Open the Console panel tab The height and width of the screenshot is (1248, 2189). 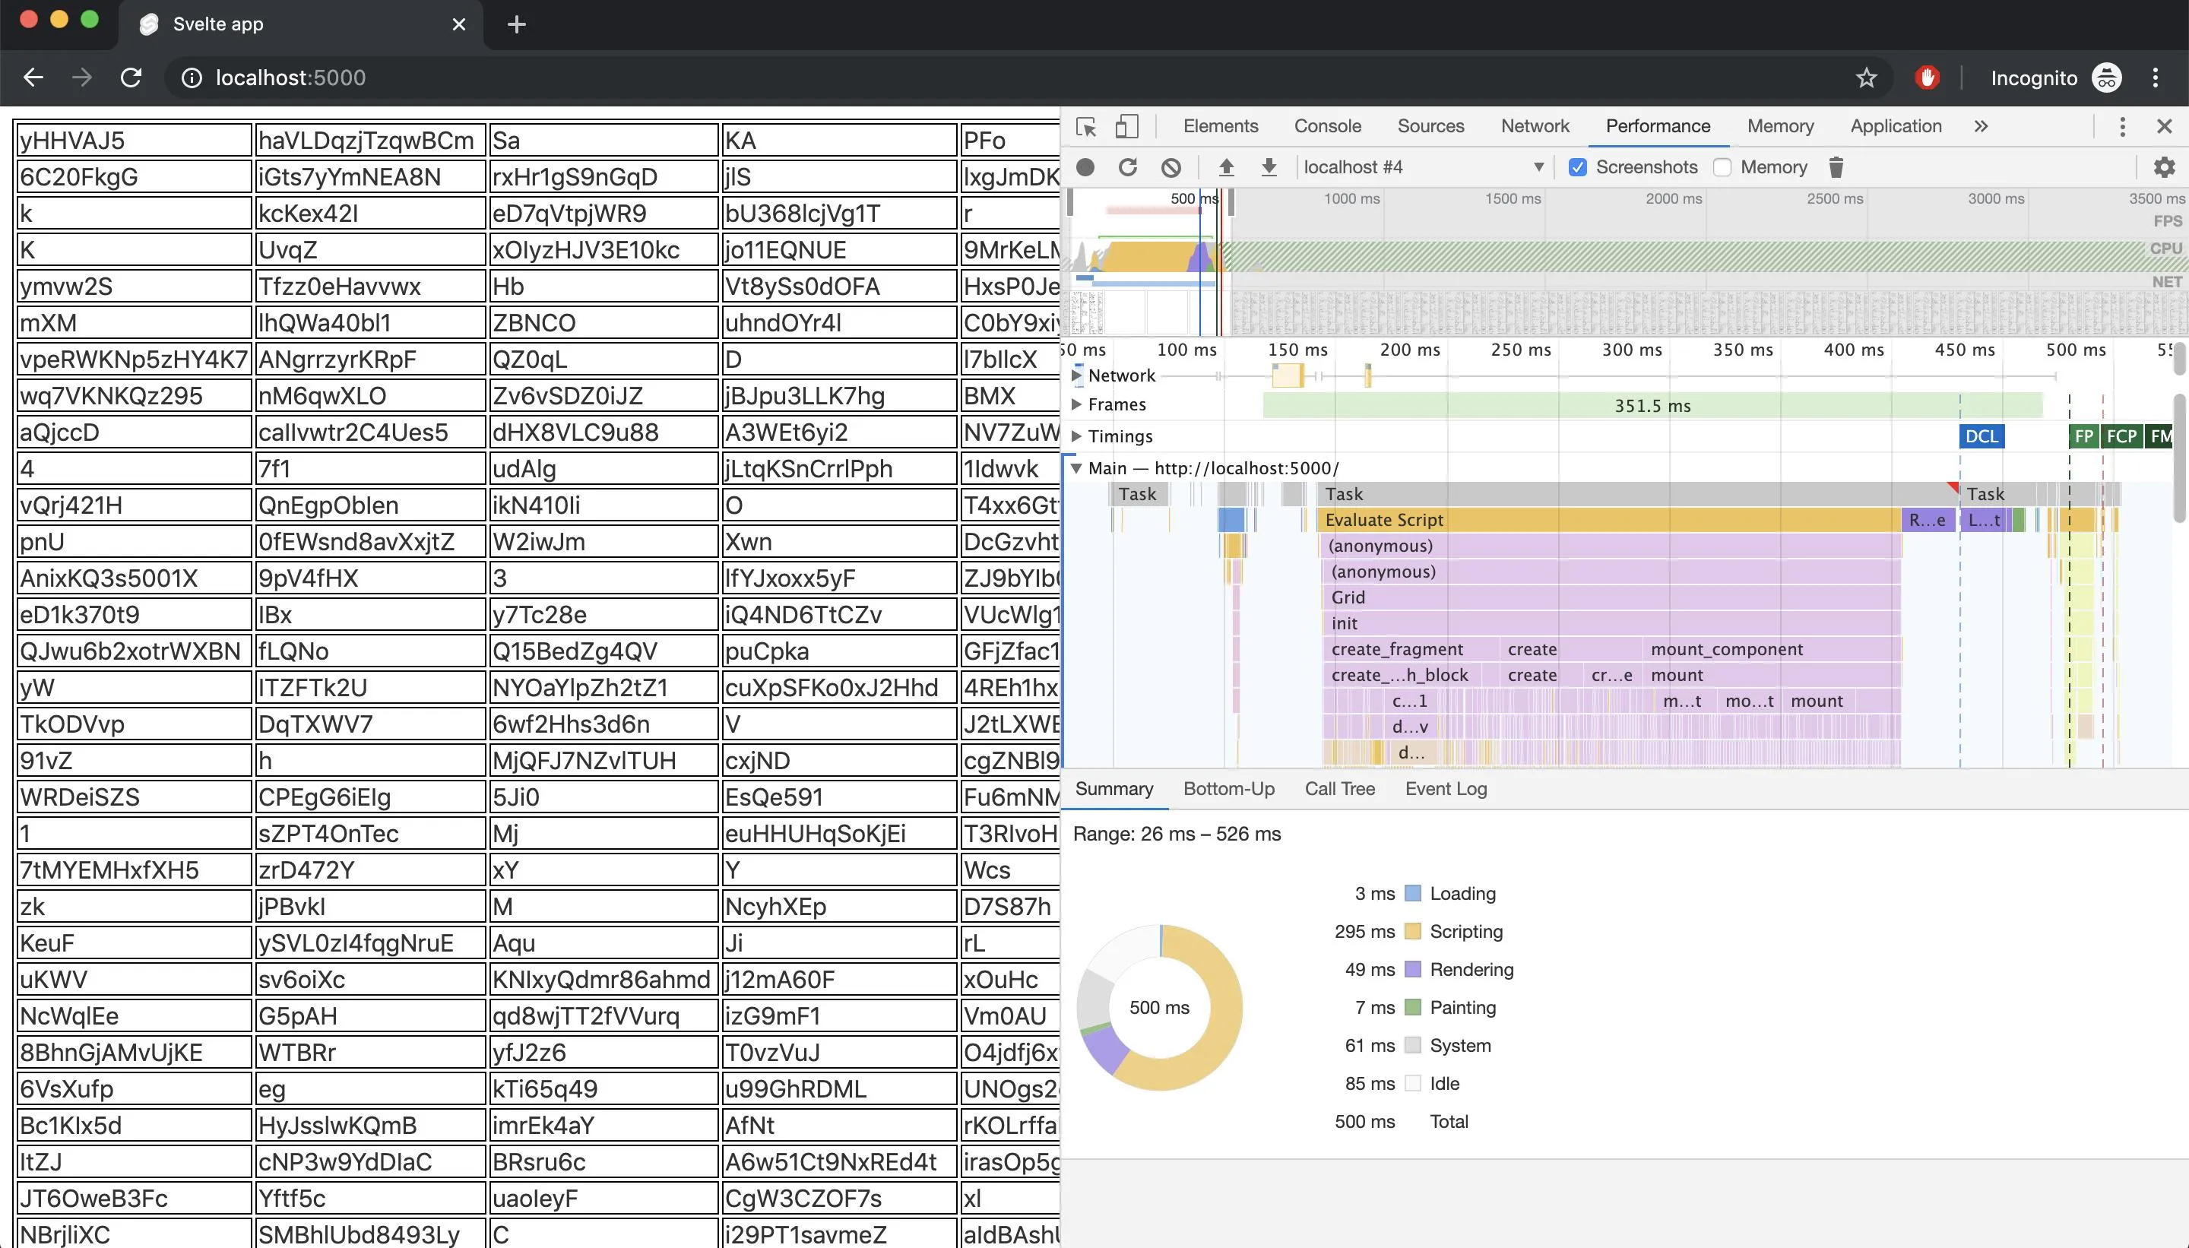pyautogui.click(x=1327, y=126)
